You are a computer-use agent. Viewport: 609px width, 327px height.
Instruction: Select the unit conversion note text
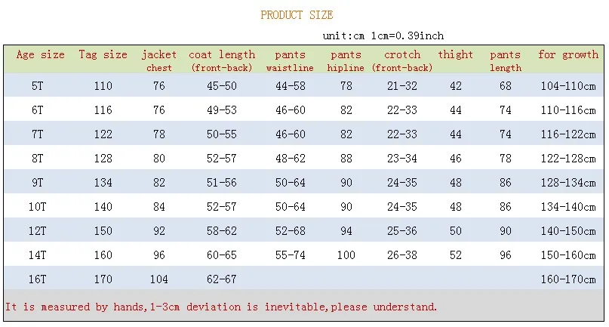tap(383, 35)
